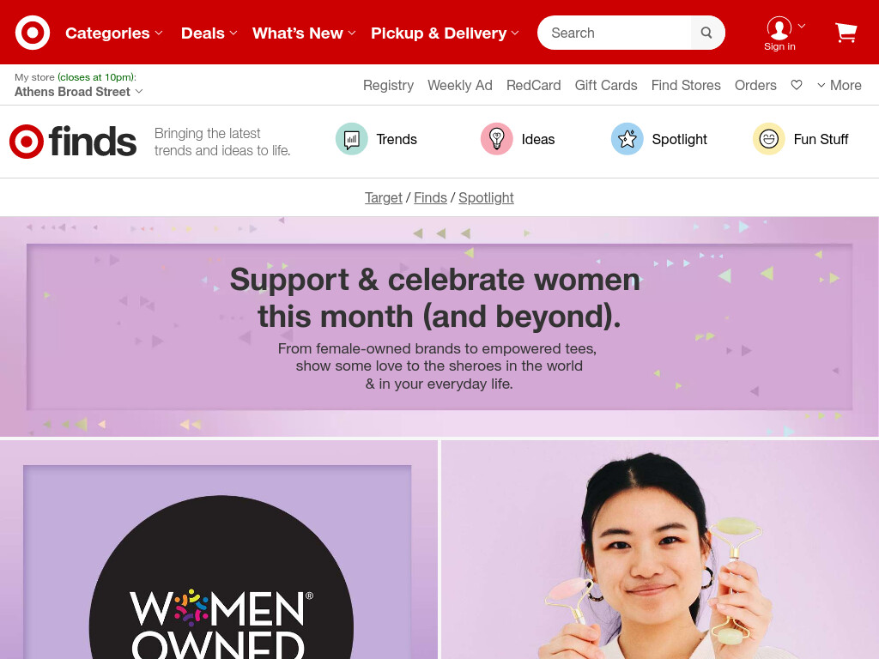The height and width of the screenshot is (659, 879).
Task: Select the Fun Stuff smiley icon
Action: click(x=768, y=139)
